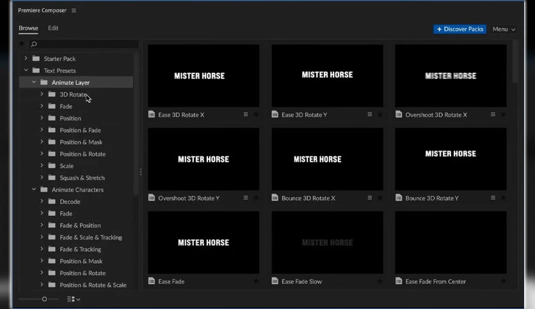The height and width of the screenshot is (309, 535).
Task: Click the preset grid vertical scrollbar
Action: click(x=515, y=61)
